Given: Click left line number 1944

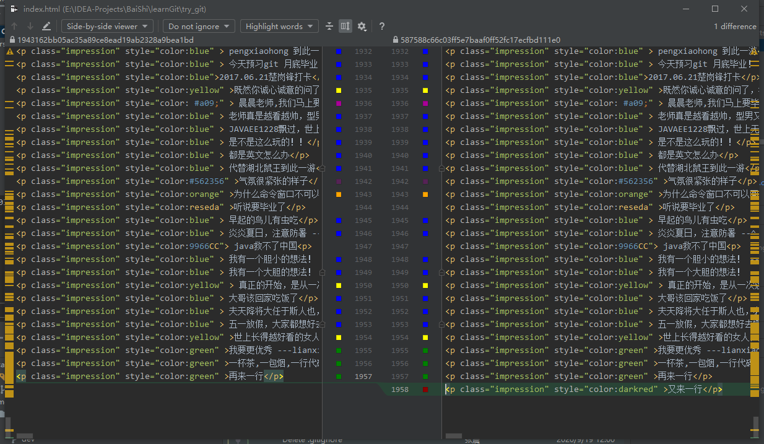Looking at the screenshot, I should (363, 207).
